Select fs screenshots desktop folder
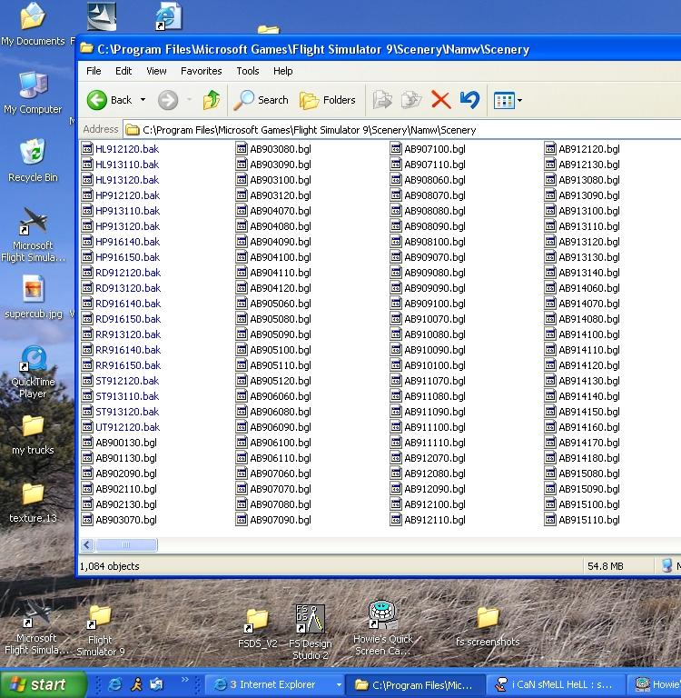This screenshot has height=698, width=681. (488, 627)
